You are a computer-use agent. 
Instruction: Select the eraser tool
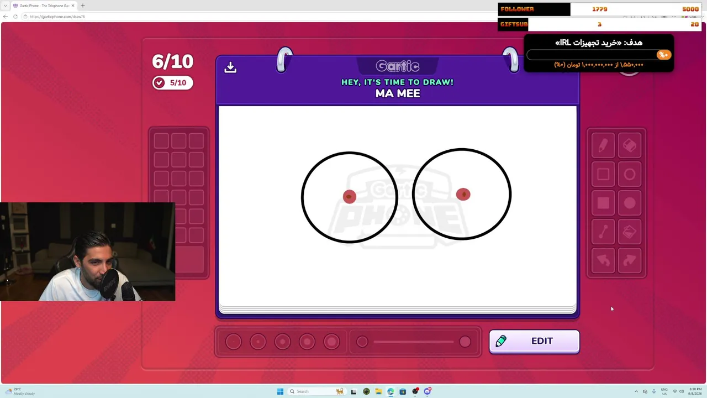click(630, 146)
